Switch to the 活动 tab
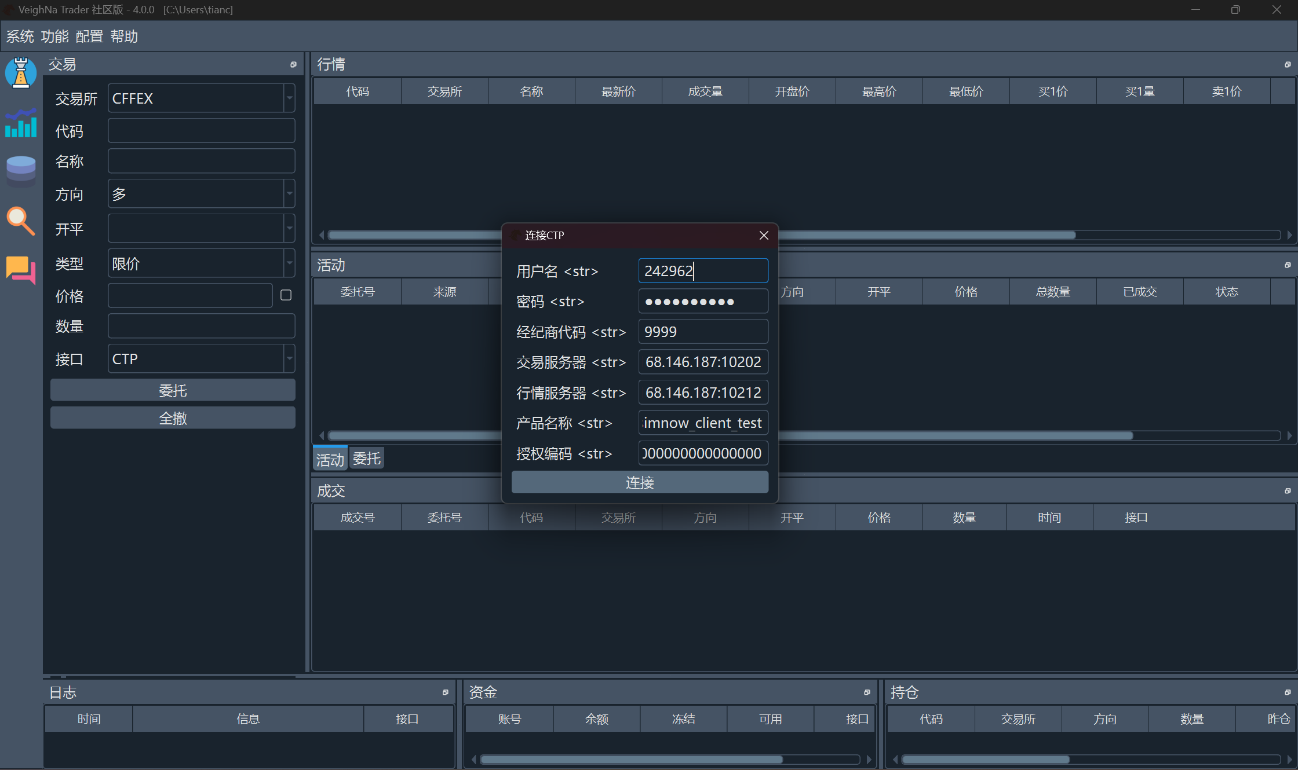 330,459
